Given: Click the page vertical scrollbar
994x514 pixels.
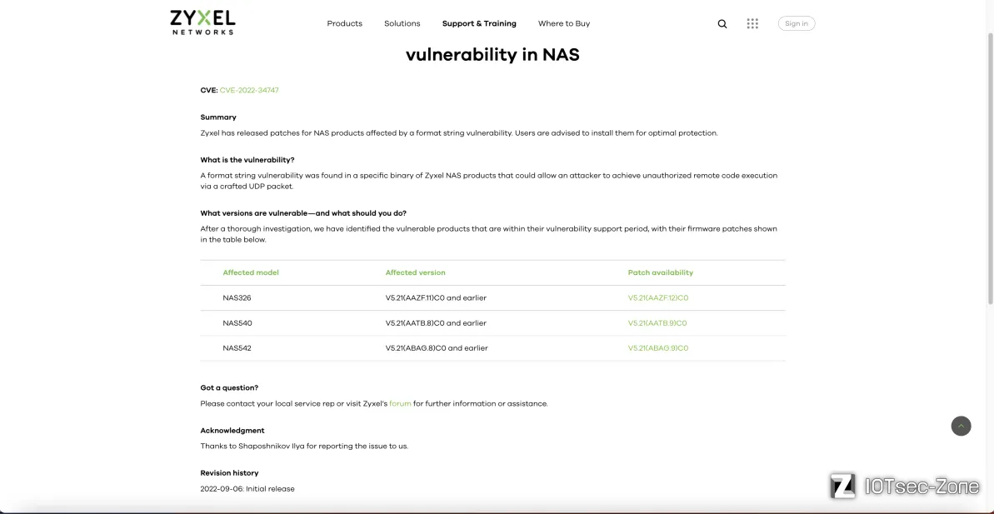Looking at the screenshot, I should point(990,167).
